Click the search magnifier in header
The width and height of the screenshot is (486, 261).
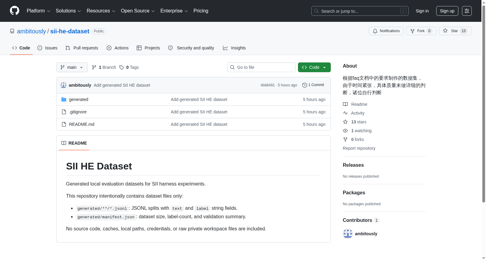[x=317, y=11]
